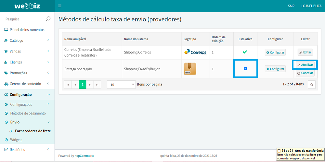Click the hamburger menu icon in header
The height and width of the screenshot is (162, 325).
click(59, 6)
